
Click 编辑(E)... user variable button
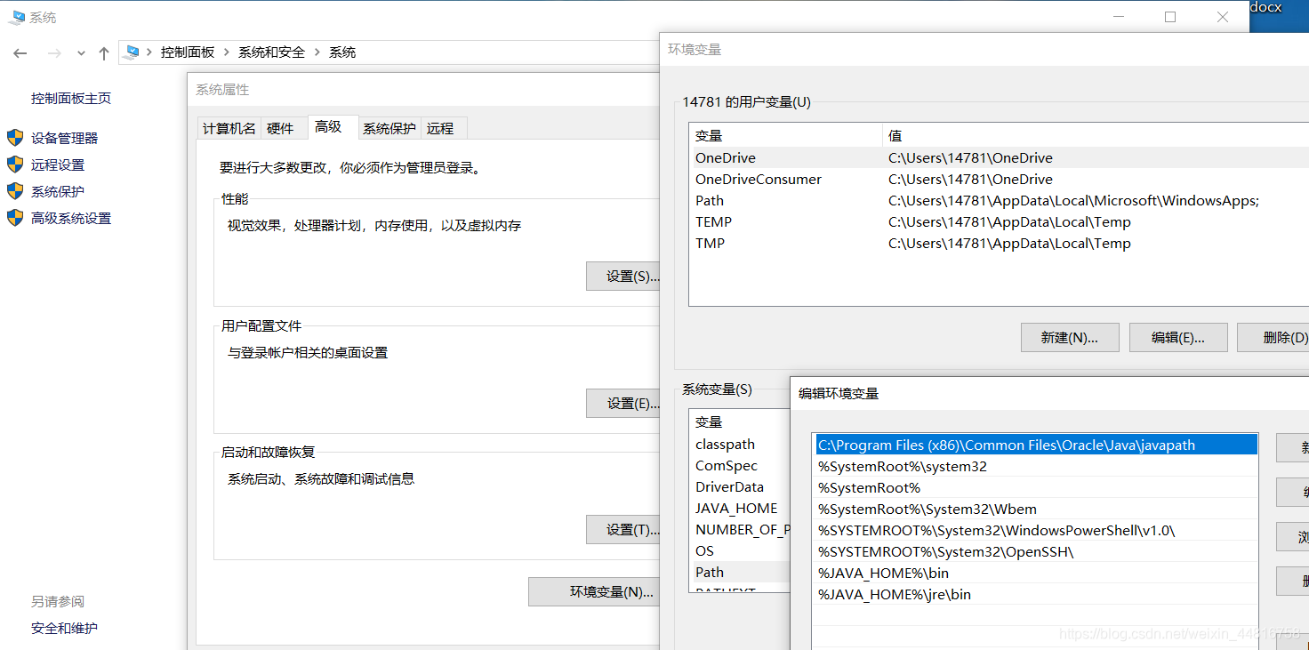pos(1178,338)
